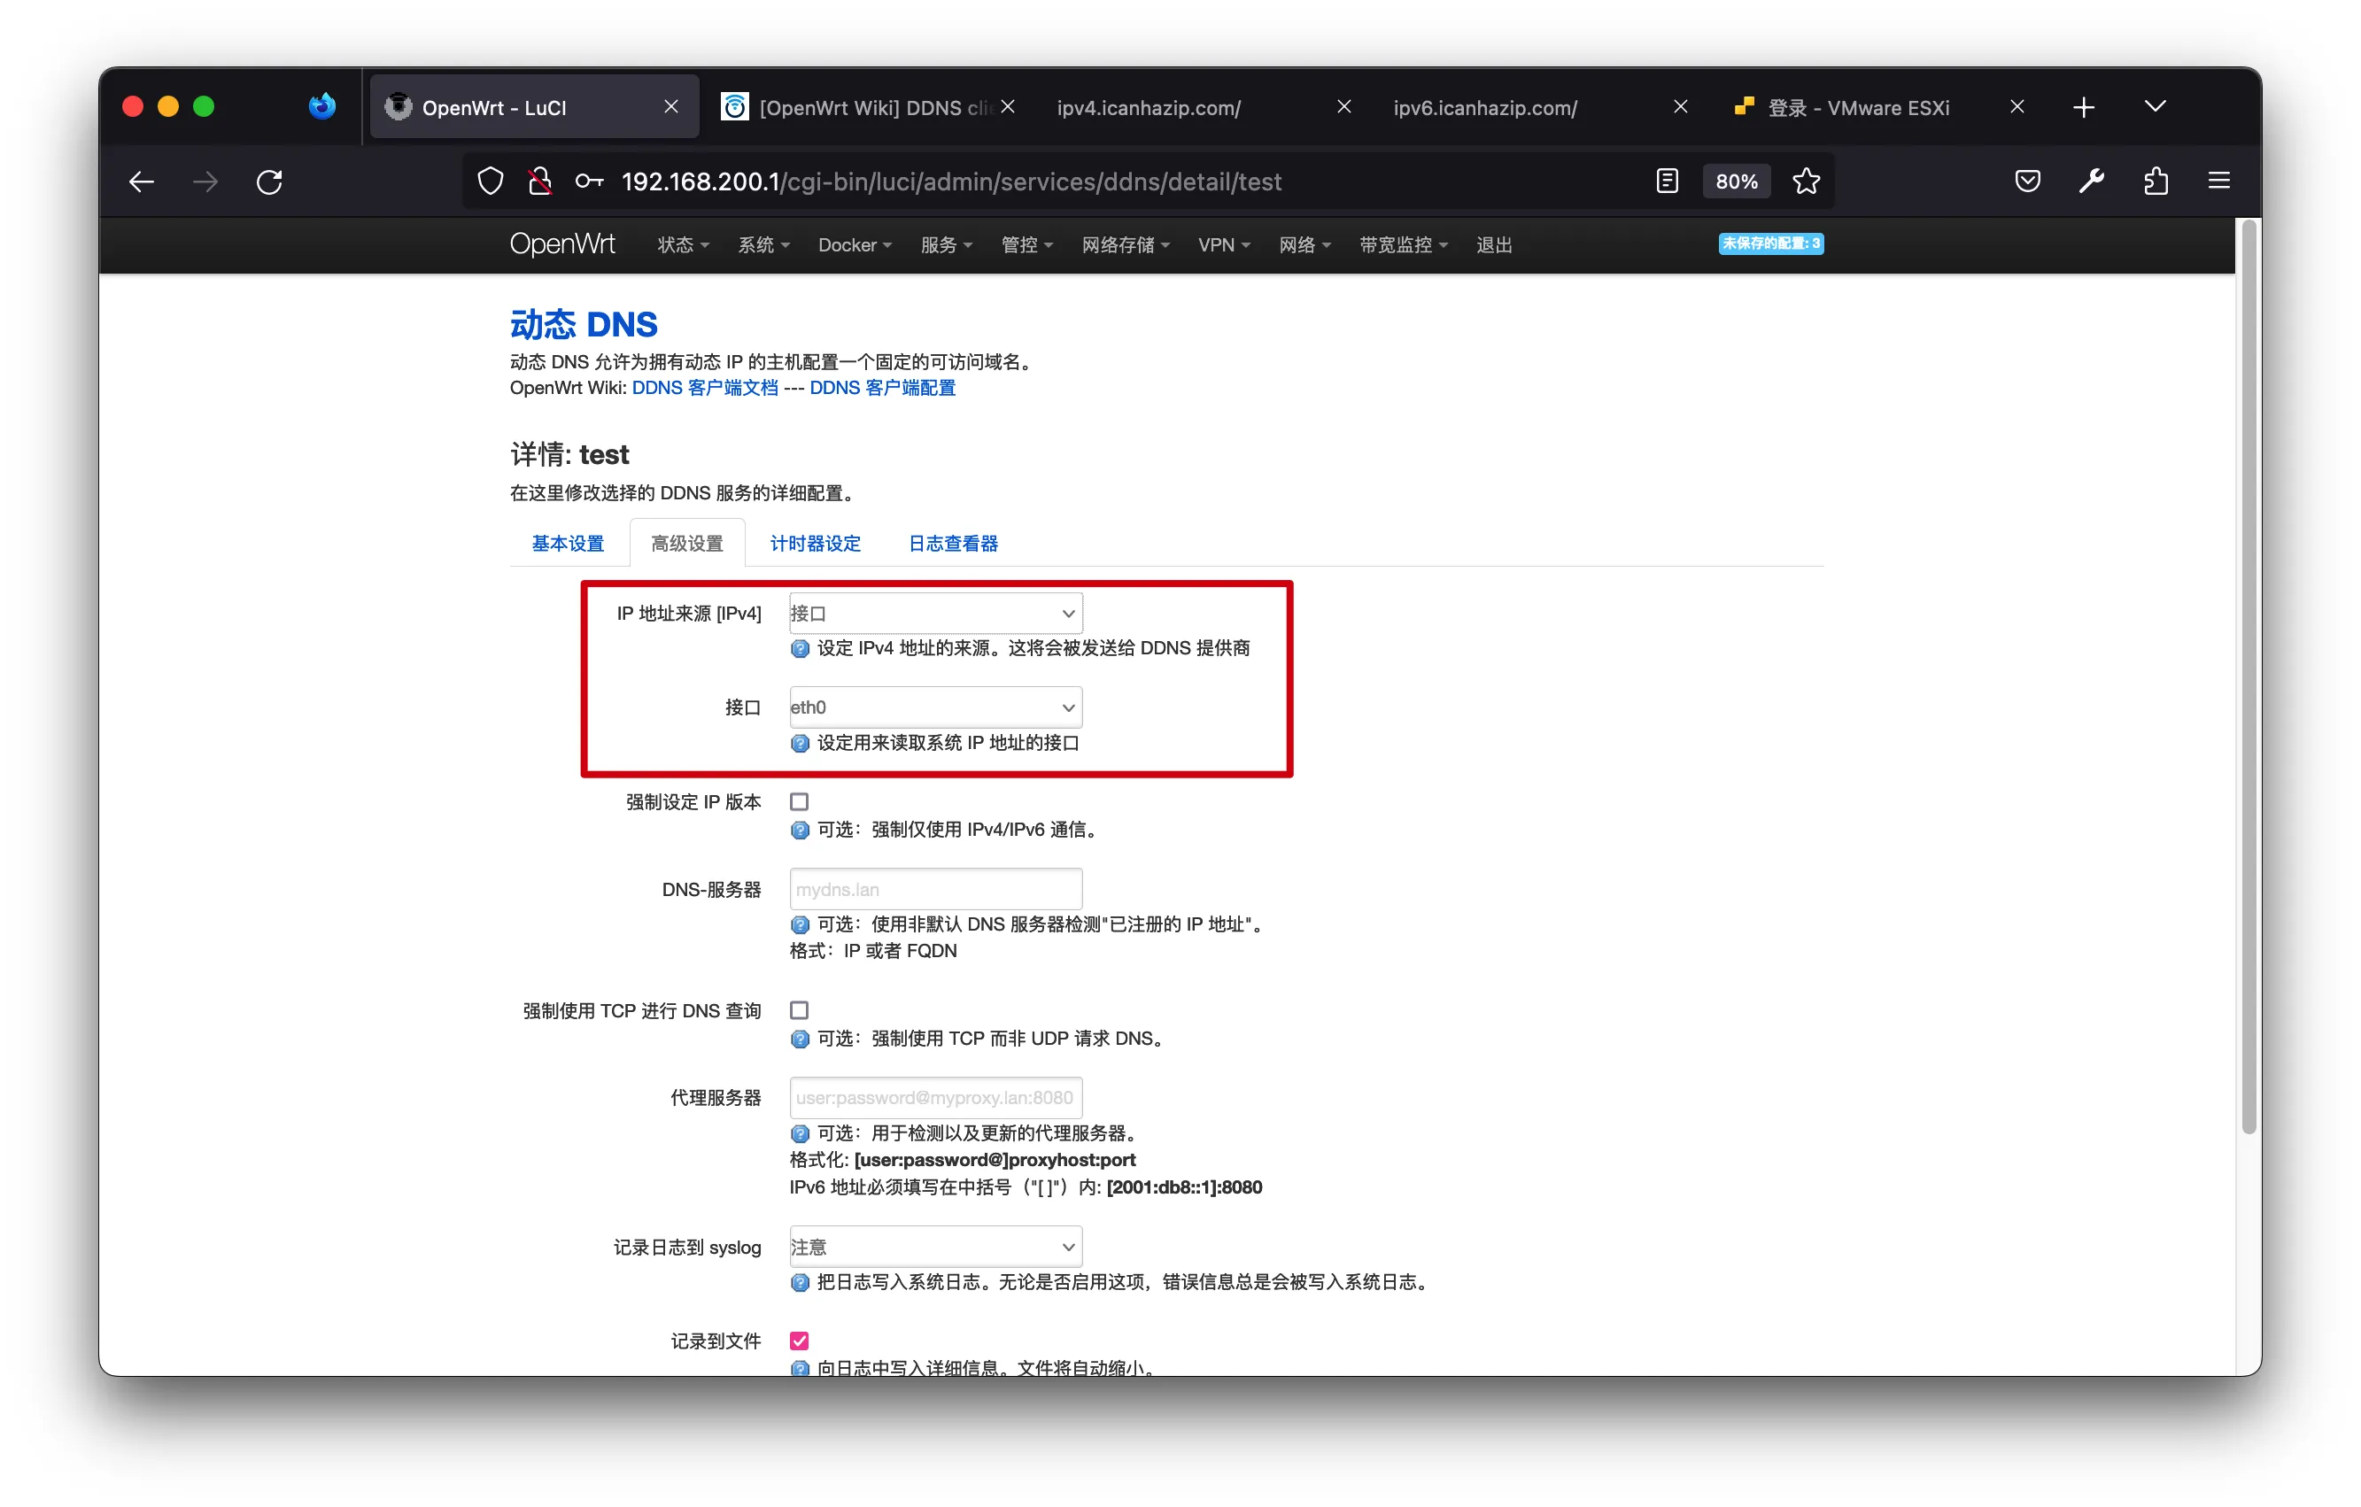2361x1507 pixels.
Task: Open the DDNS 客户端配置 wiki link
Action: point(882,389)
